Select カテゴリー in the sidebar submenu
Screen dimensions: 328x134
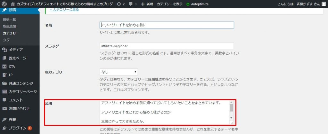[x=11, y=33]
